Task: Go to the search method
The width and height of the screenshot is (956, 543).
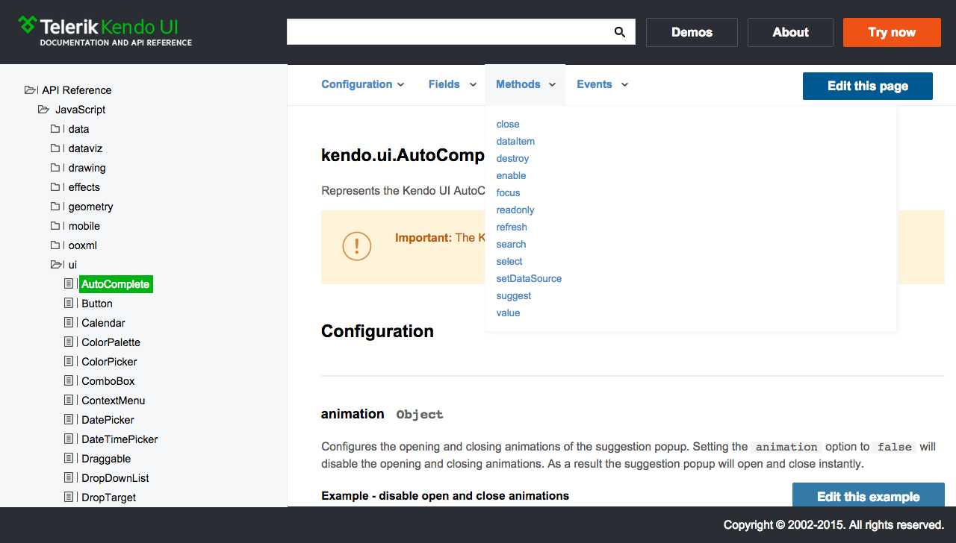Action: click(x=511, y=244)
